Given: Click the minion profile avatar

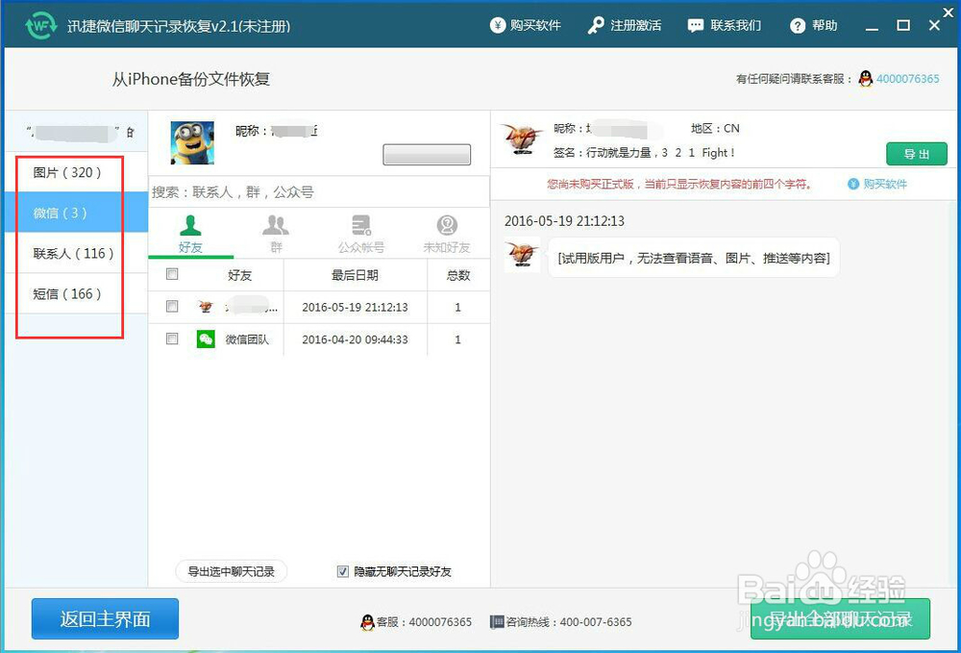Looking at the screenshot, I should 192,143.
